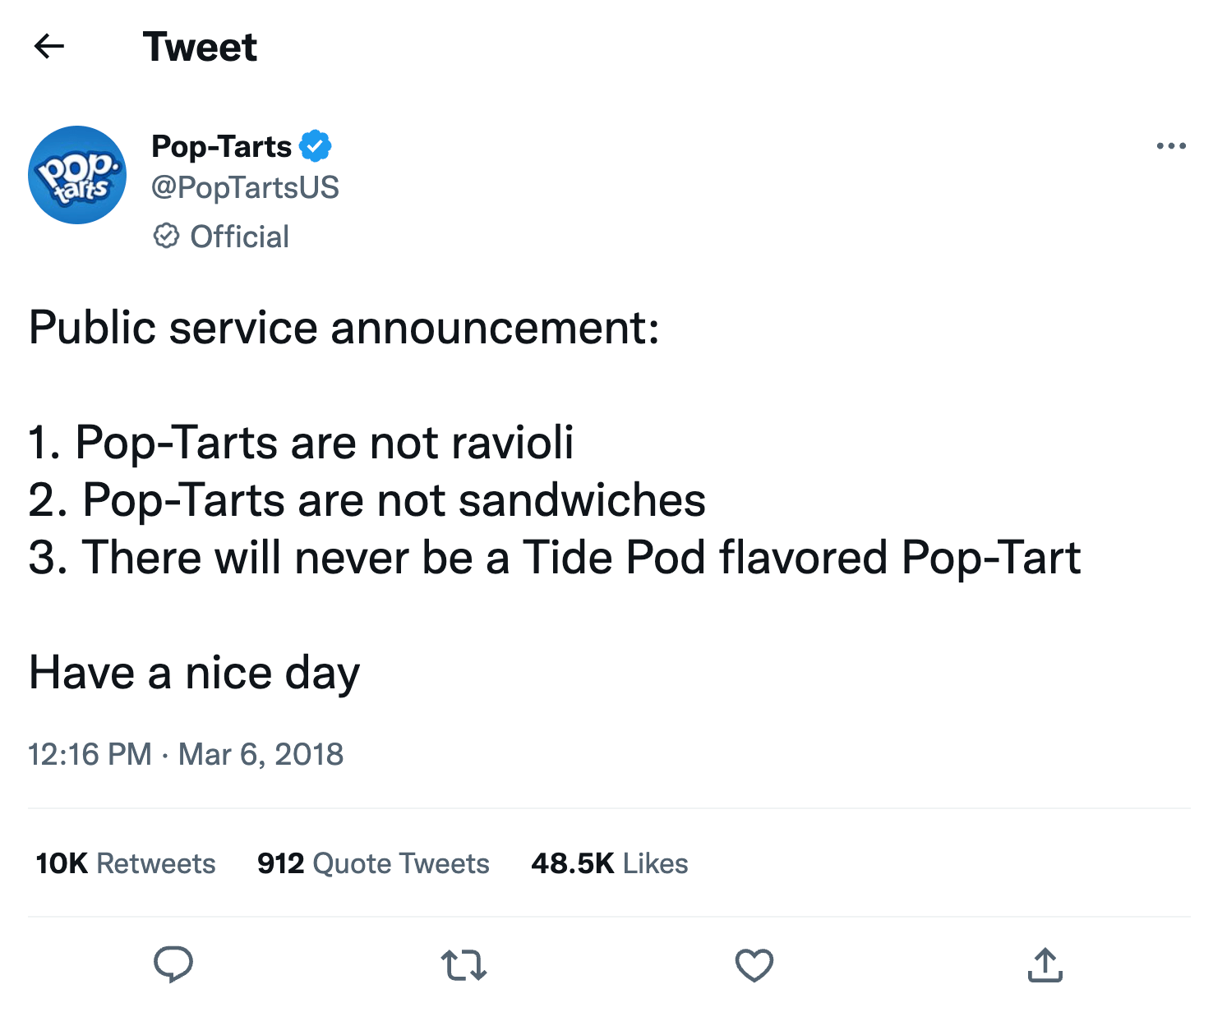Click the Public service announcement tweet text
Viewport: 1213px width, 1012px height.
(344, 328)
